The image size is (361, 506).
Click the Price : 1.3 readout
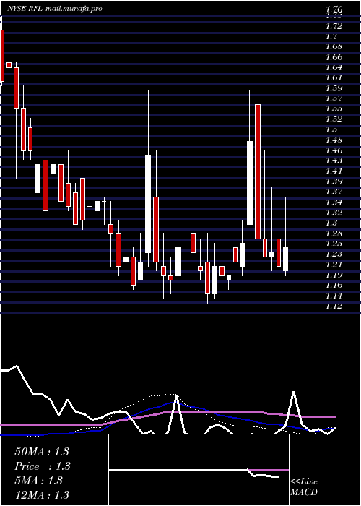coord(43,466)
